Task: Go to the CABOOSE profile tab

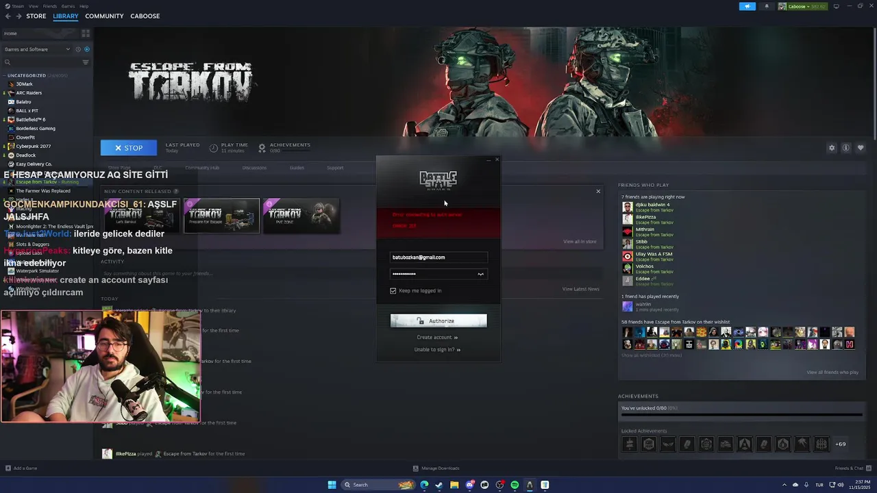Action: (145, 16)
